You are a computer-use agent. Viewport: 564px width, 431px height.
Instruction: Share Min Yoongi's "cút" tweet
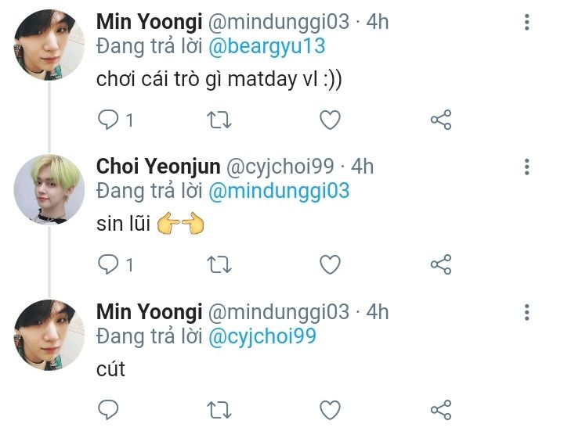coord(441,409)
